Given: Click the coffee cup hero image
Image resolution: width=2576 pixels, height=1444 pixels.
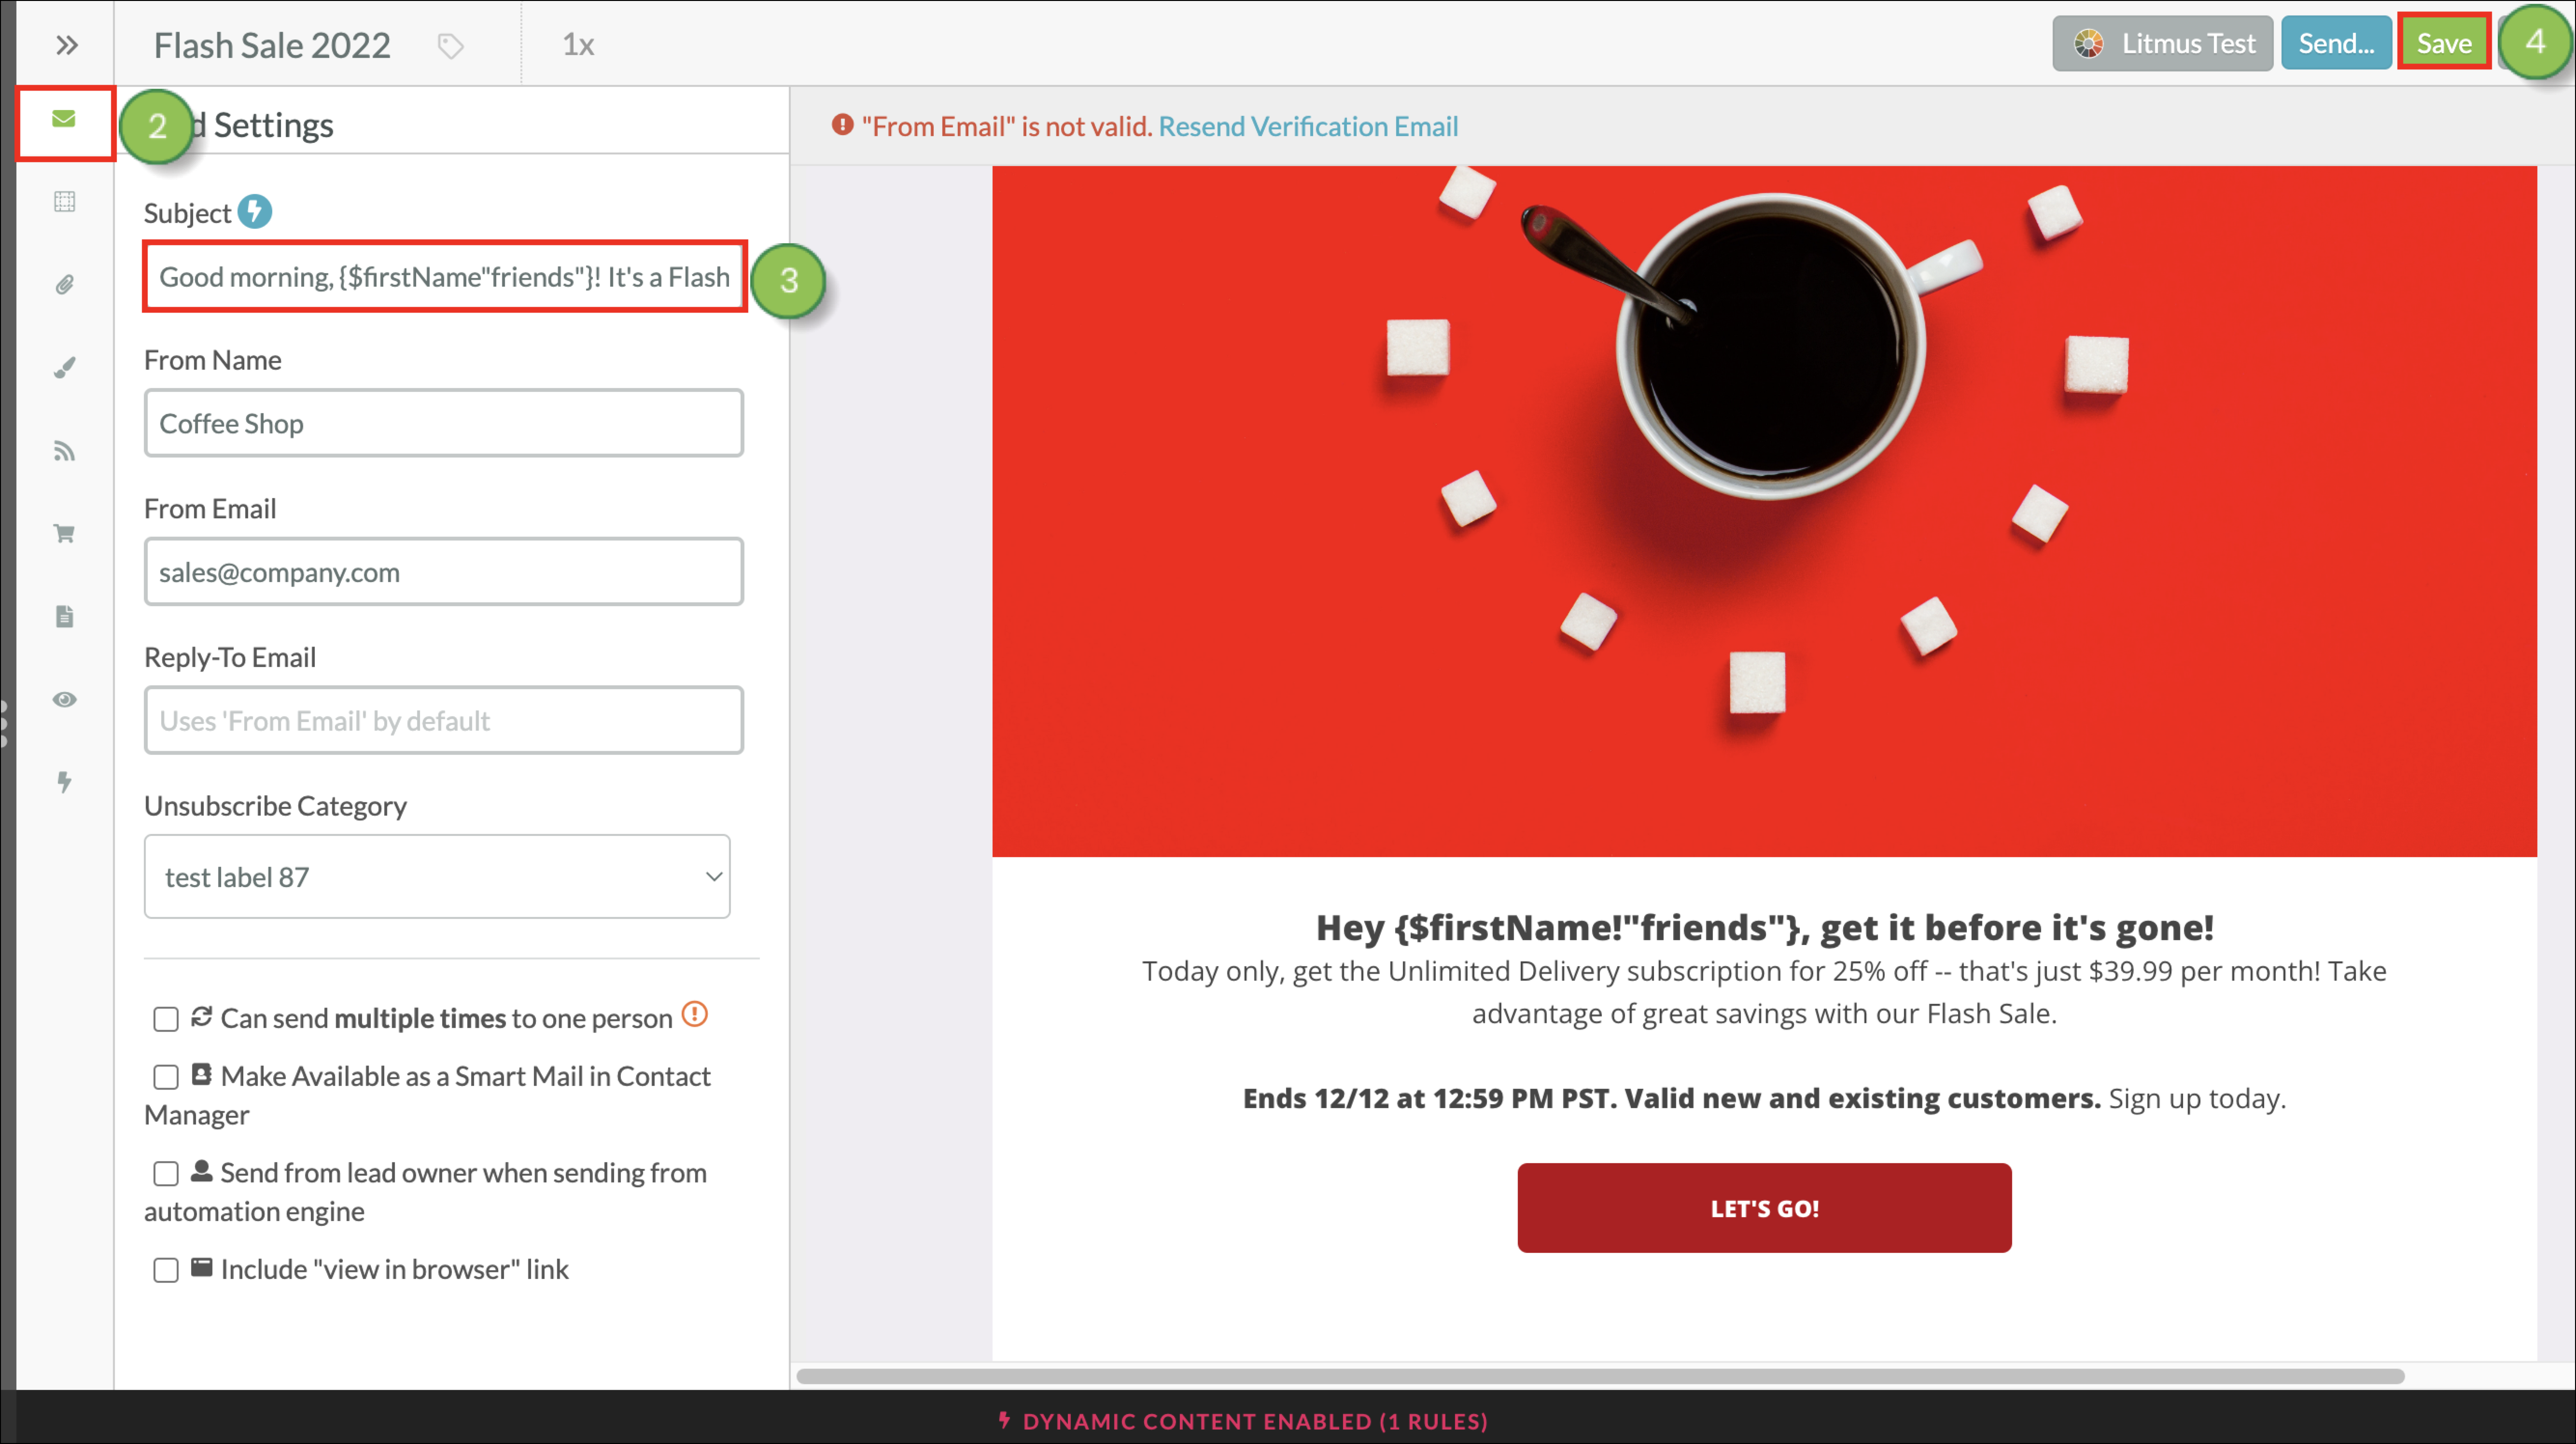Looking at the screenshot, I should [1764, 511].
